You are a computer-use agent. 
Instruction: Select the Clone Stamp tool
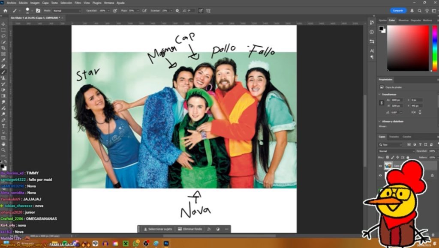pos(3,78)
